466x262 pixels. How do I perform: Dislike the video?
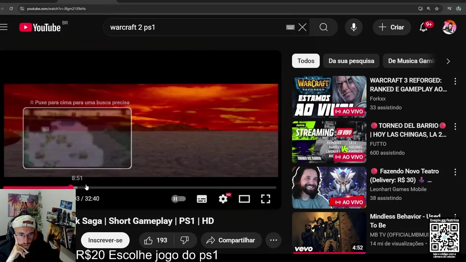coord(185,240)
